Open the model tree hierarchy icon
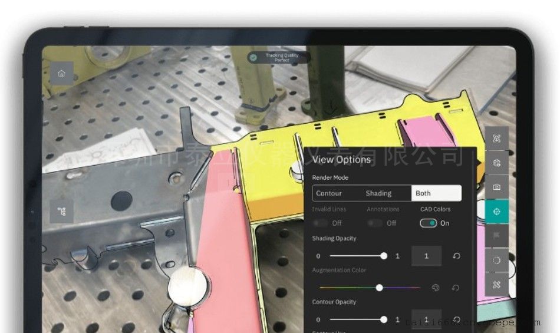The image size is (560, 333). (61, 210)
